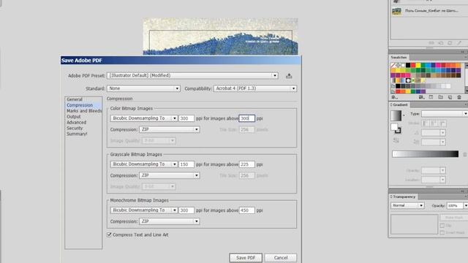Click the New Color Group folder icon
Viewport: 468px width, 263px height.
[440, 97]
